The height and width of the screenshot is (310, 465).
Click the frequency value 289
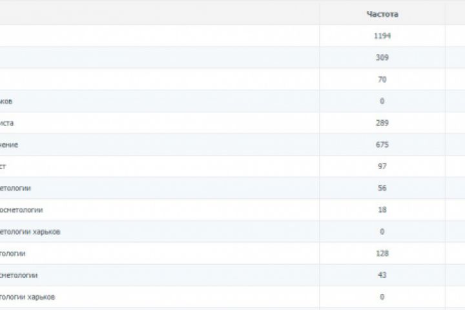click(382, 123)
